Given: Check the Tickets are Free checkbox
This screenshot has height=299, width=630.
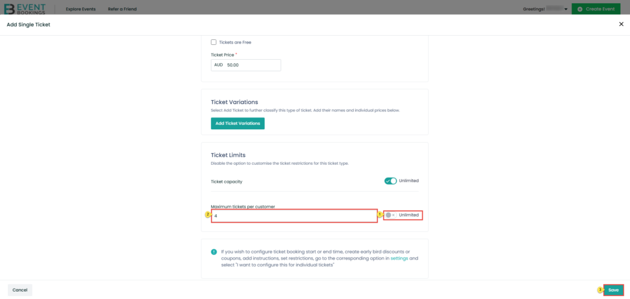Looking at the screenshot, I should pos(213,42).
